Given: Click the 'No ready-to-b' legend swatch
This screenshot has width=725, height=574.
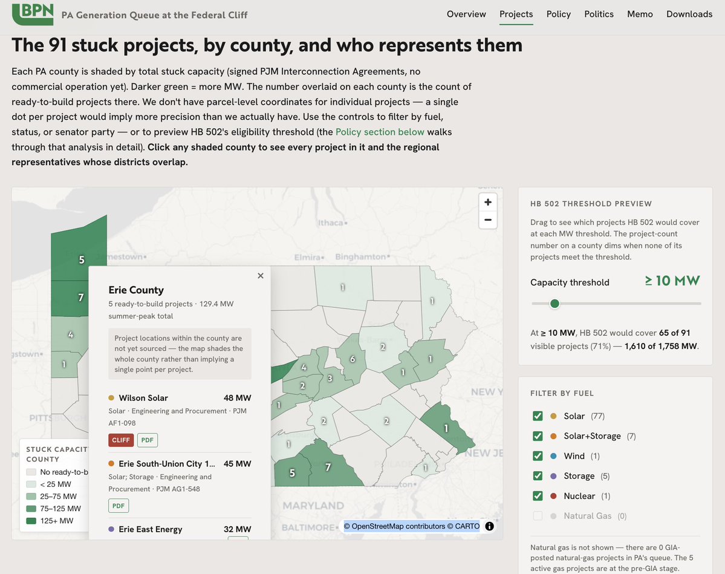Looking at the screenshot, I should click(31, 472).
